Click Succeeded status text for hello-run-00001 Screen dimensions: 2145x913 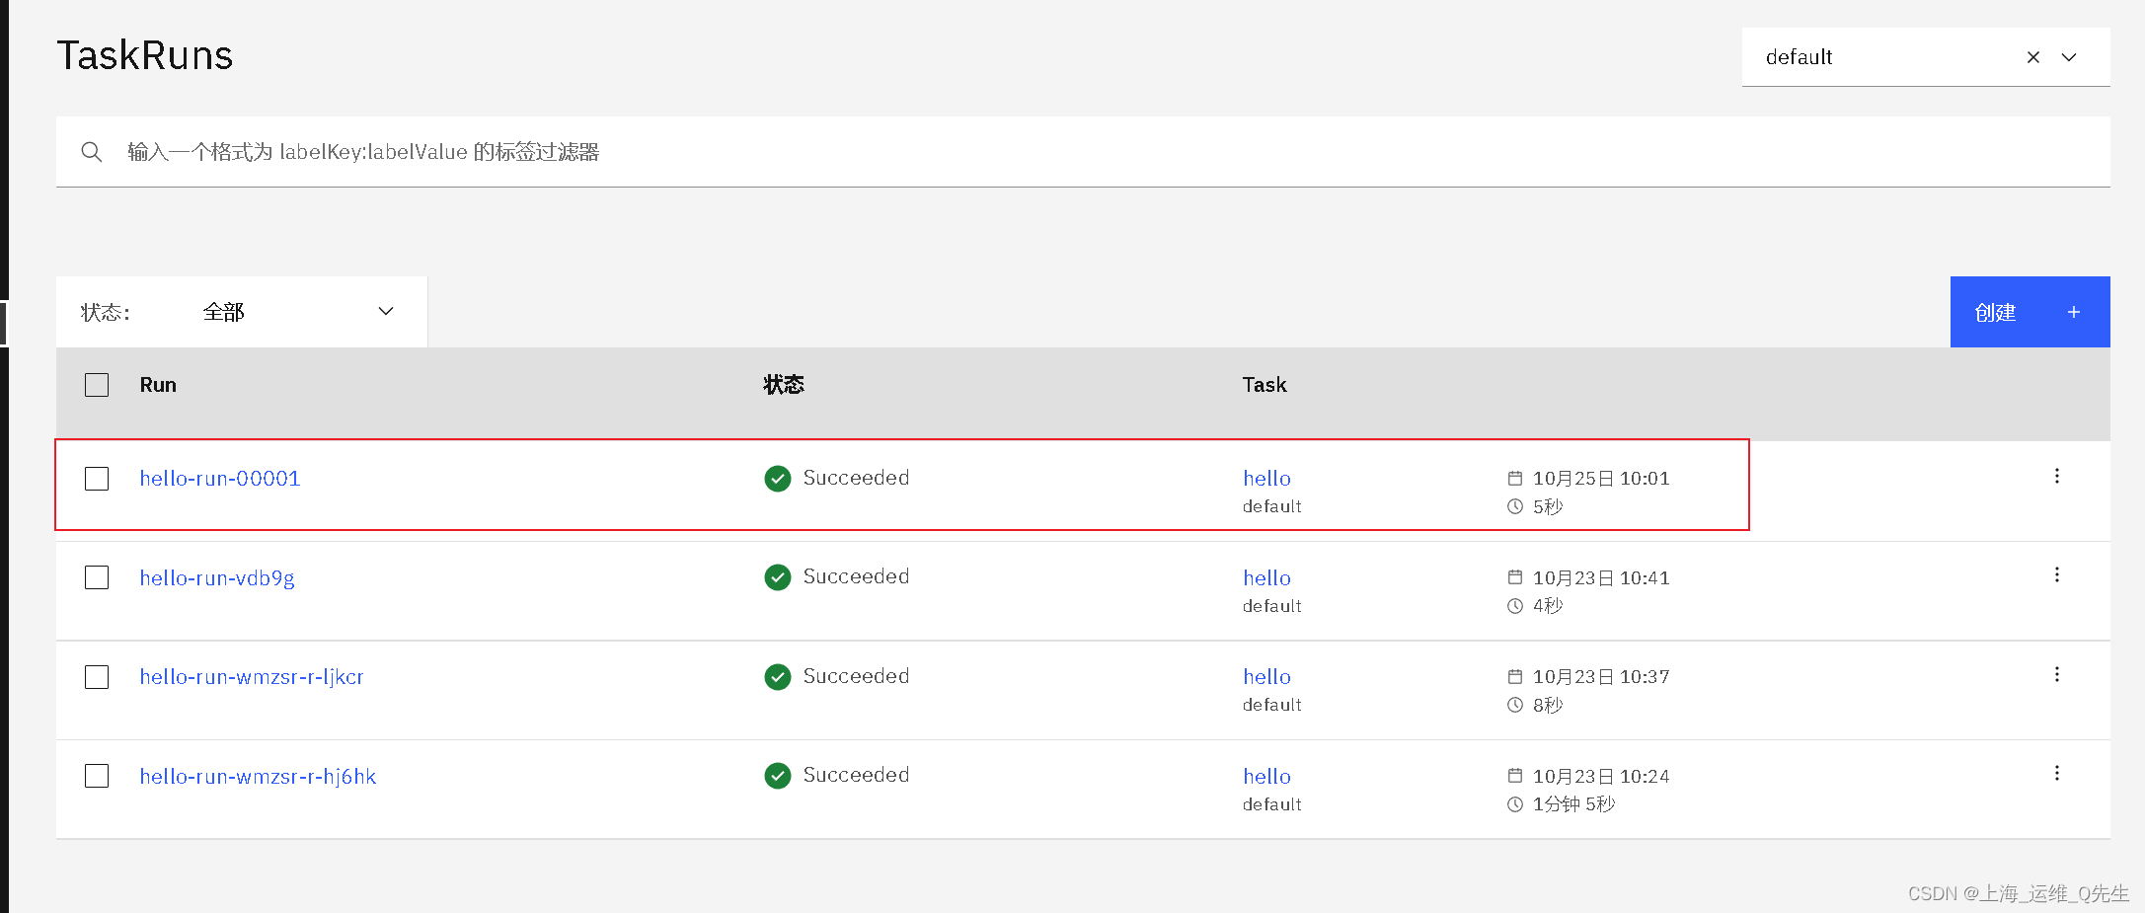pyautogui.click(x=856, y=478)
